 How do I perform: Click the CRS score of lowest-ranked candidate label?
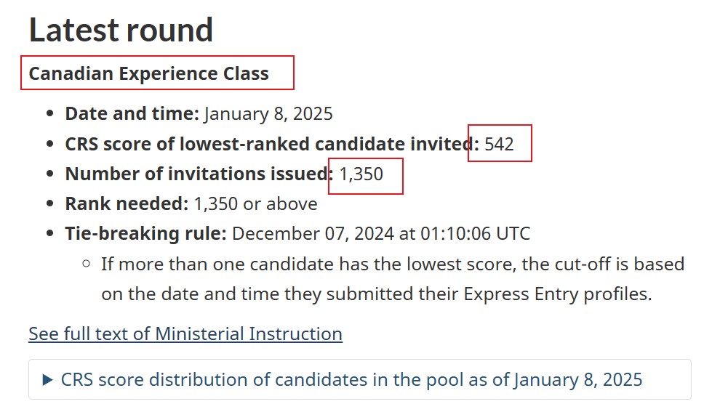coord(272,144)
